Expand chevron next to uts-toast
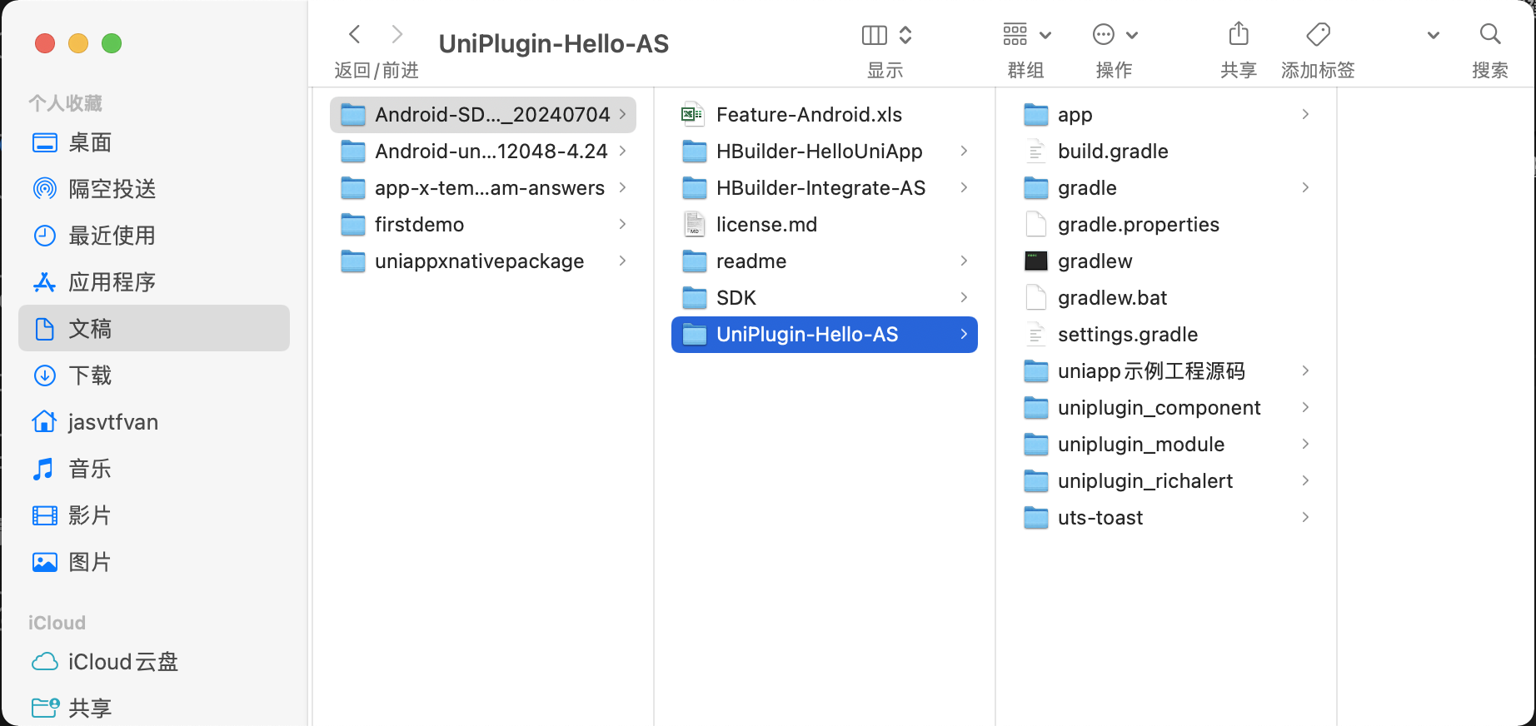The width and height of the screenshot is (1536, 726). click(x=1305, y=517)
